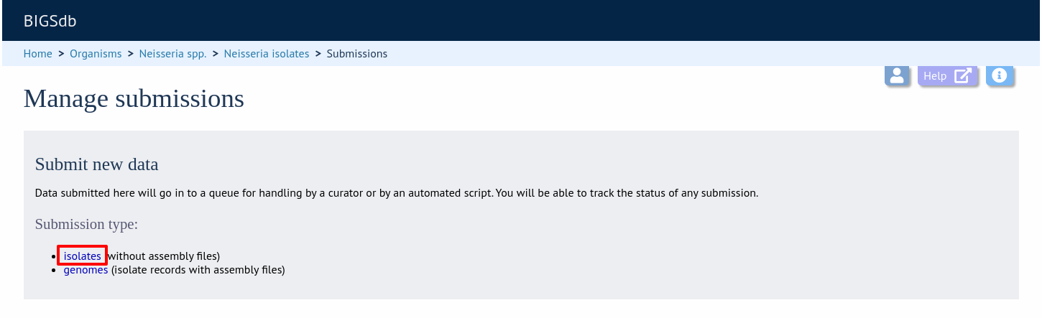Navigate to Neisseria isolates breadcrumb
Viewport: 1042px width, 318px height.
[x=267, y=54]
